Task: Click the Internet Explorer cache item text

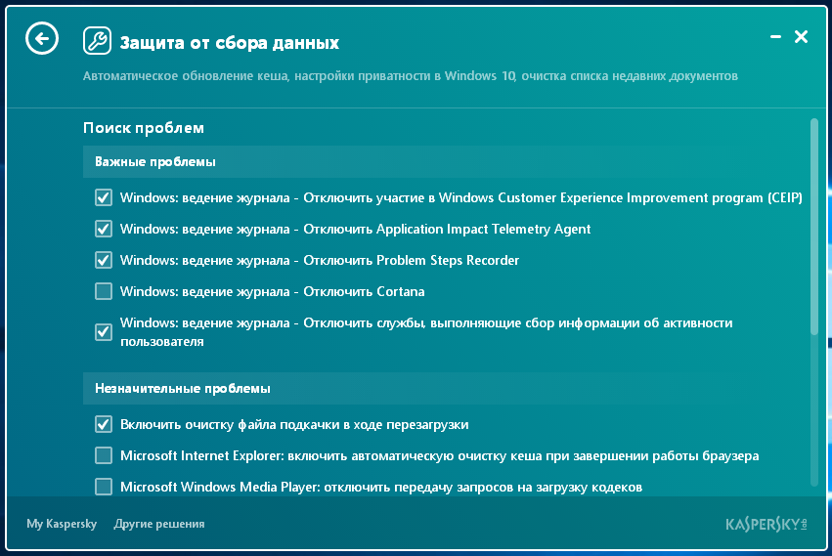Action: pos(439,455)
